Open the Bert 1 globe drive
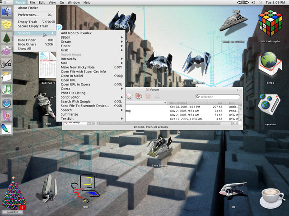Viewport: 289px width, 216px height. tap(270, 64)
